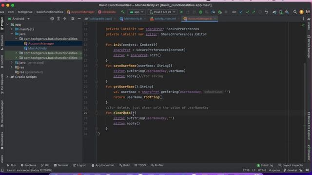Run the app with green play button
The height and width of the screenshot is (175, 312).
181,12
